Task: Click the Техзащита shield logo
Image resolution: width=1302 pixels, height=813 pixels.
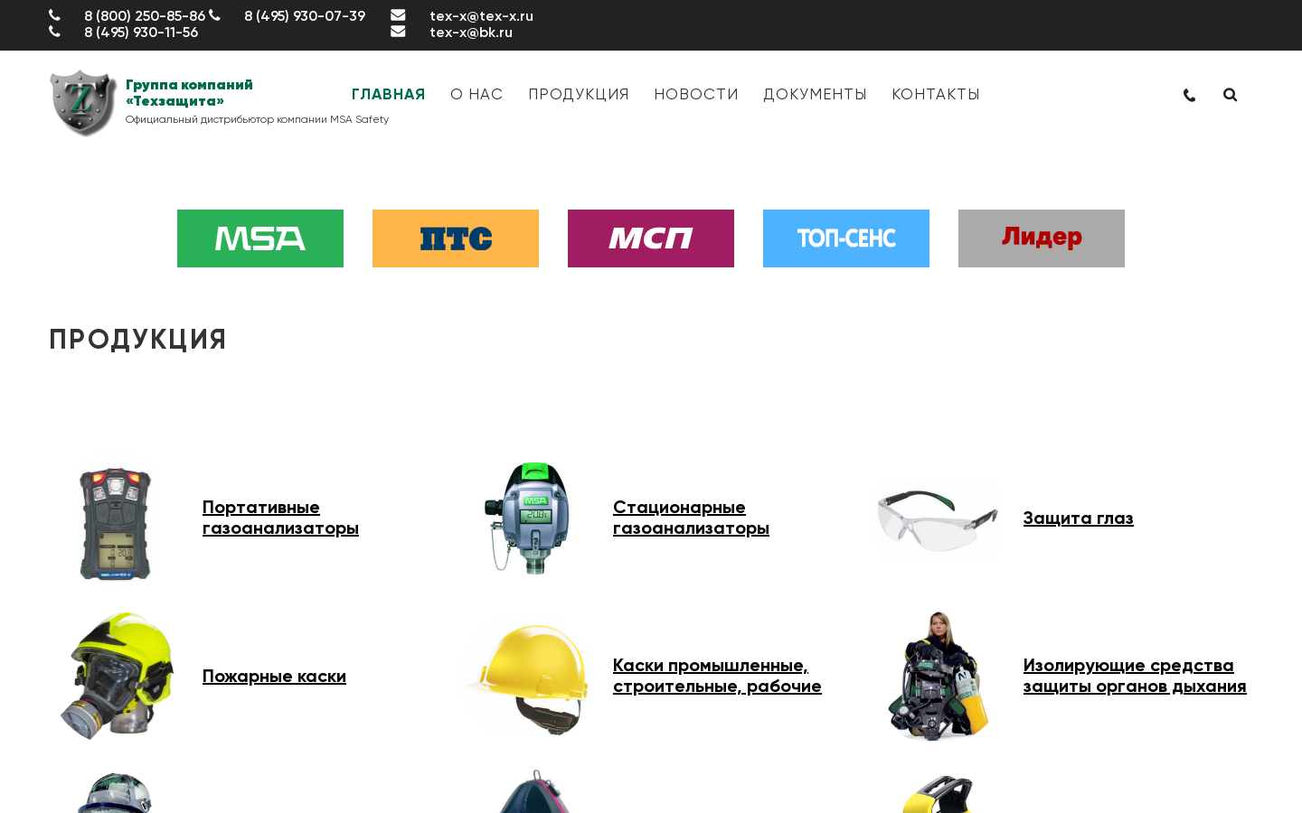Action: click(83, 103)
